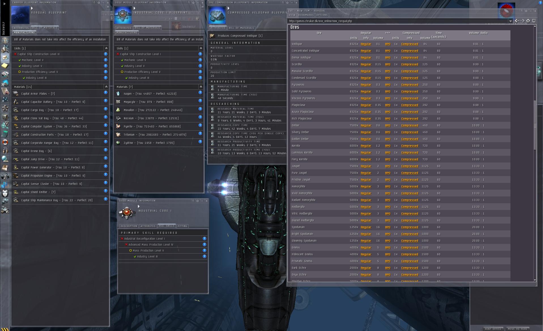Open the yellow notepad icon in the sidebar
The height and width of the screenshot is (331, 543).
coord(5,66)
